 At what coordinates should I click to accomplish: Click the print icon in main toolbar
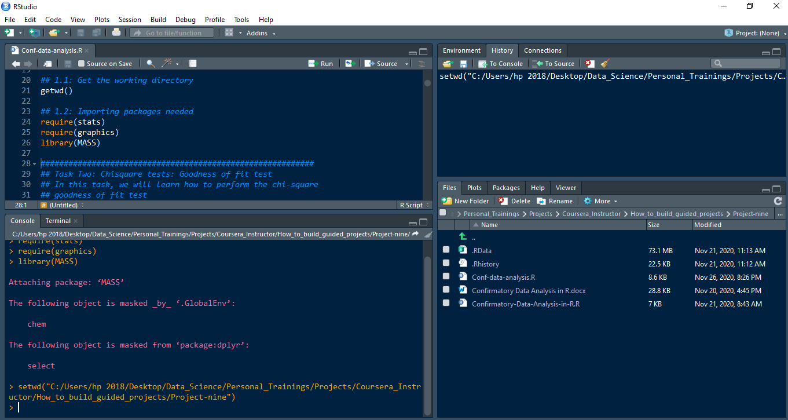[x=116, y=33]
